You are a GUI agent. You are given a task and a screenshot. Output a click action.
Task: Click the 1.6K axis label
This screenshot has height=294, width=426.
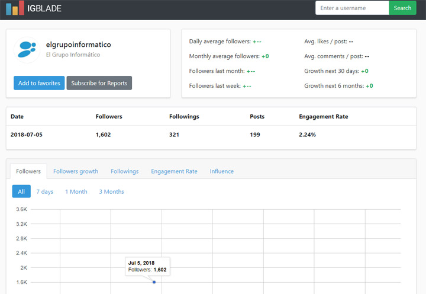click(21, 282)
